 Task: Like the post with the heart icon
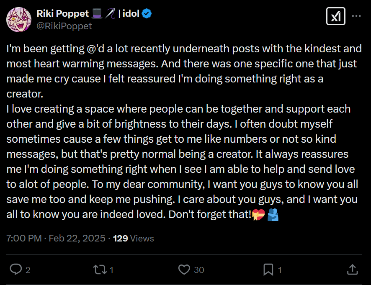click(x=184, y=270)
